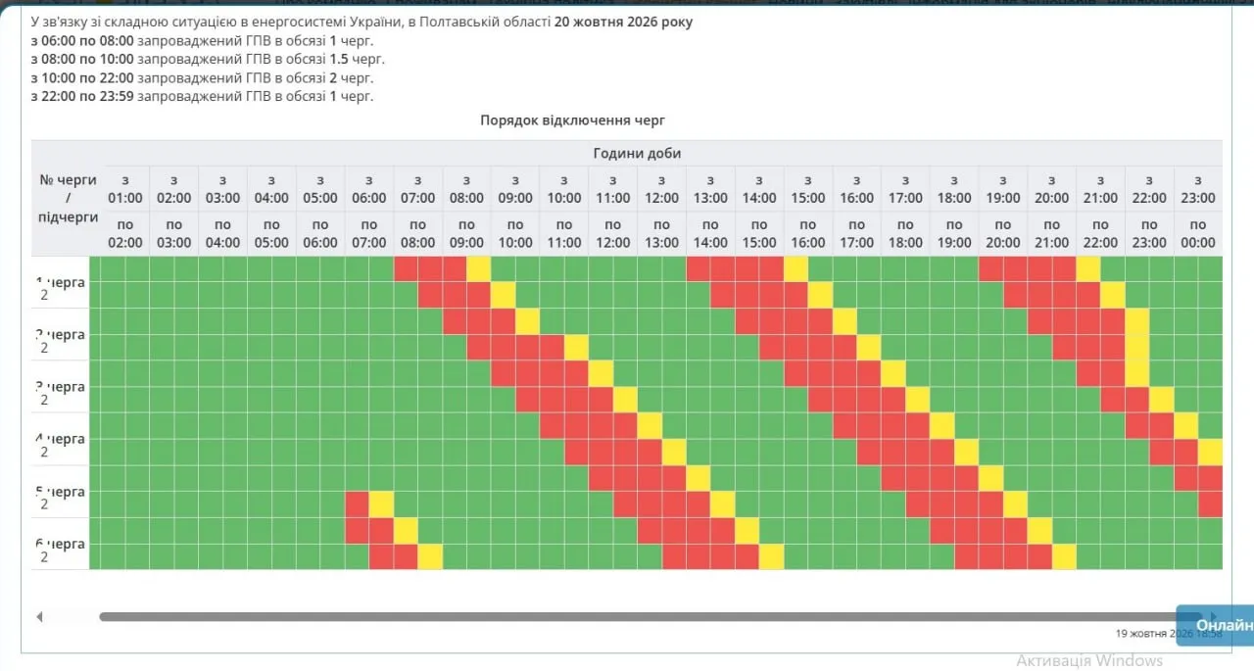The image size is (1254, 671).
Task: Click the 'з 21:00' hour header cell
Action: click(1100, 189)
